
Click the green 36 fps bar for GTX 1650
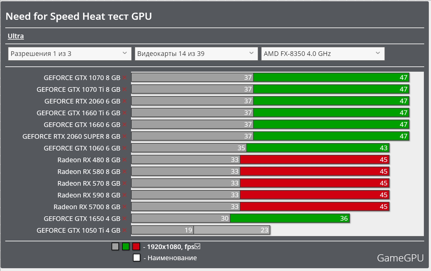pos(290,218)
